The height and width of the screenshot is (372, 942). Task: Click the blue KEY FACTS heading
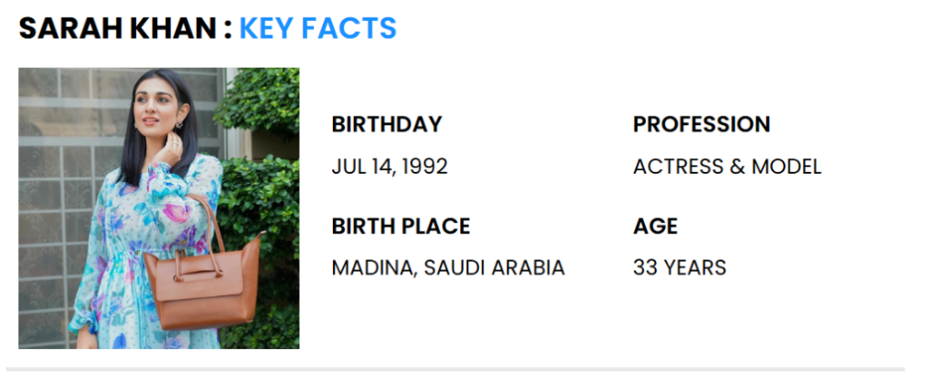click(317, 28)
